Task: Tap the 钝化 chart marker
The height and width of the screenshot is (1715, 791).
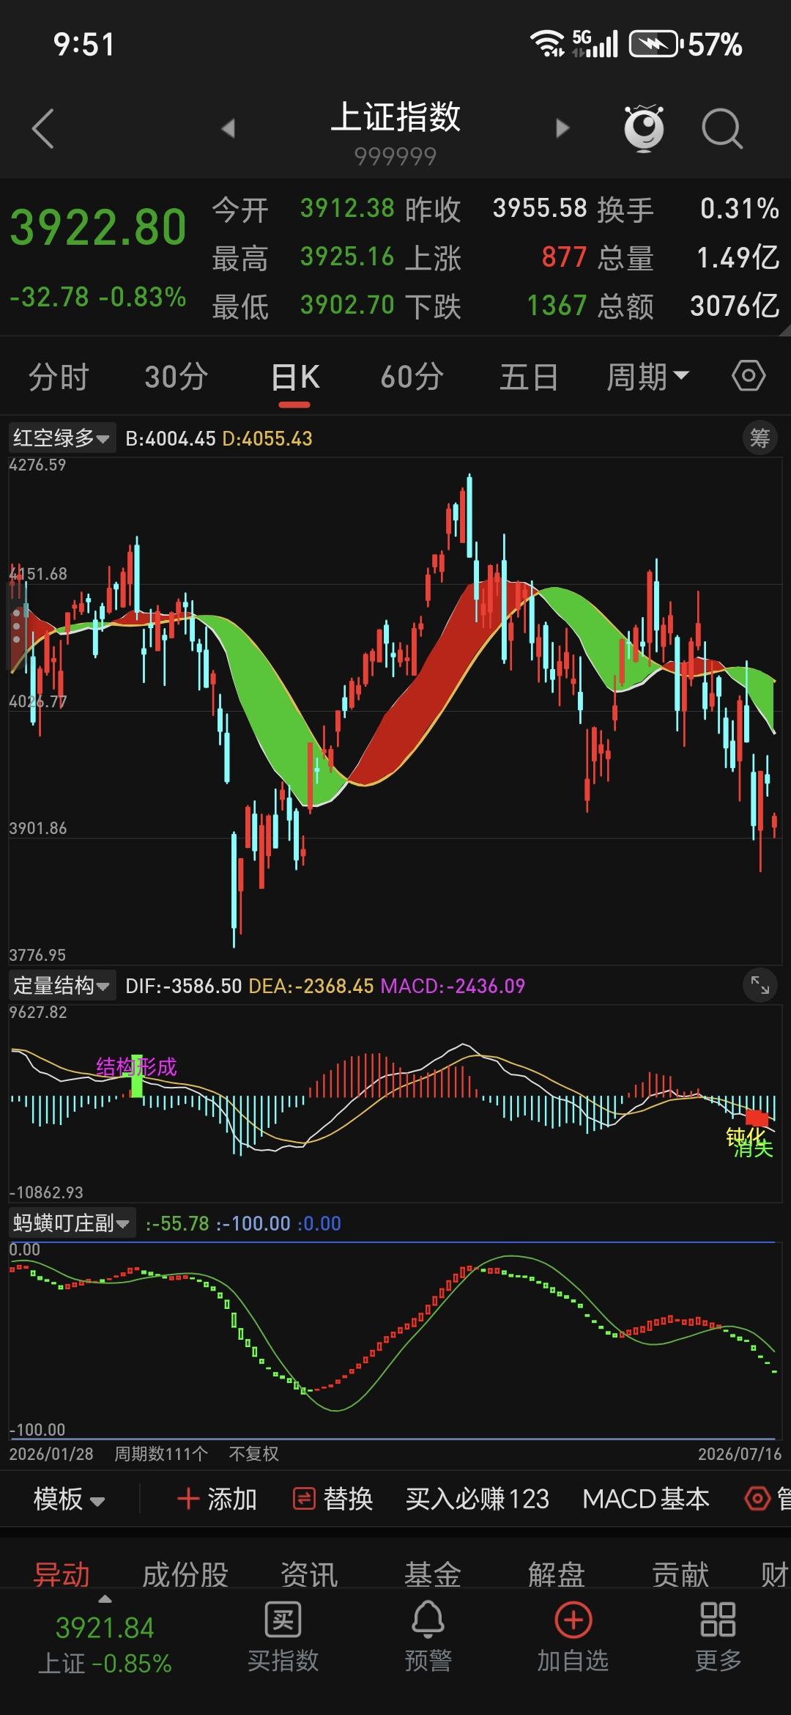Action: 746,1137
